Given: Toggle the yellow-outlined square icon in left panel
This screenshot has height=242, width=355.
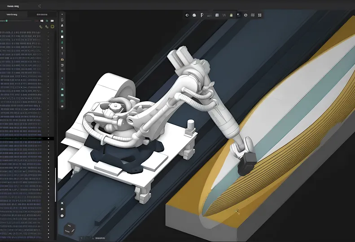Looking at the screenshot, I should point(52,27).
